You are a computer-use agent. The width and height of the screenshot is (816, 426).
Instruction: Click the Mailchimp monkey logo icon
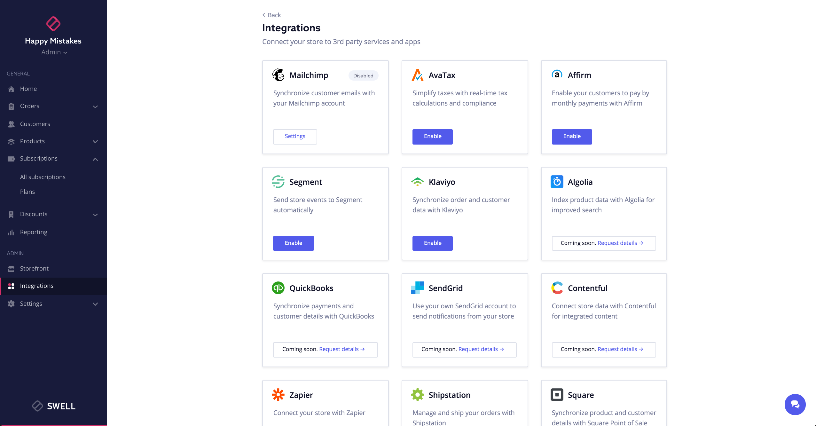pos(279,75)
